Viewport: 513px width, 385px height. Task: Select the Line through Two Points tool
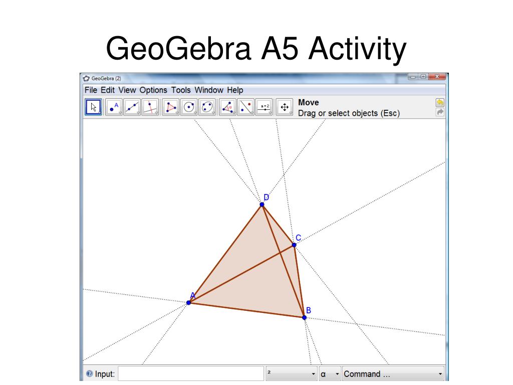click(132, 107)
